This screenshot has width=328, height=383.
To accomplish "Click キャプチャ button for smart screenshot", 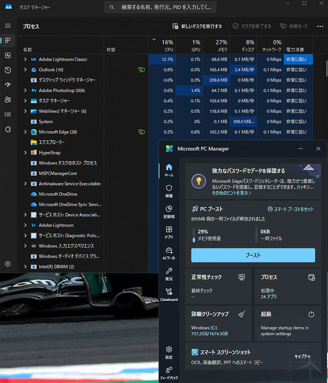I will coord(302,357).
